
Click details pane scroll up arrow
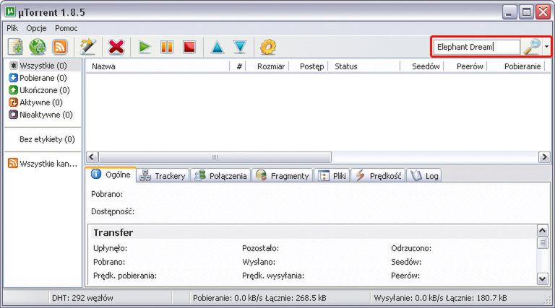543,231
